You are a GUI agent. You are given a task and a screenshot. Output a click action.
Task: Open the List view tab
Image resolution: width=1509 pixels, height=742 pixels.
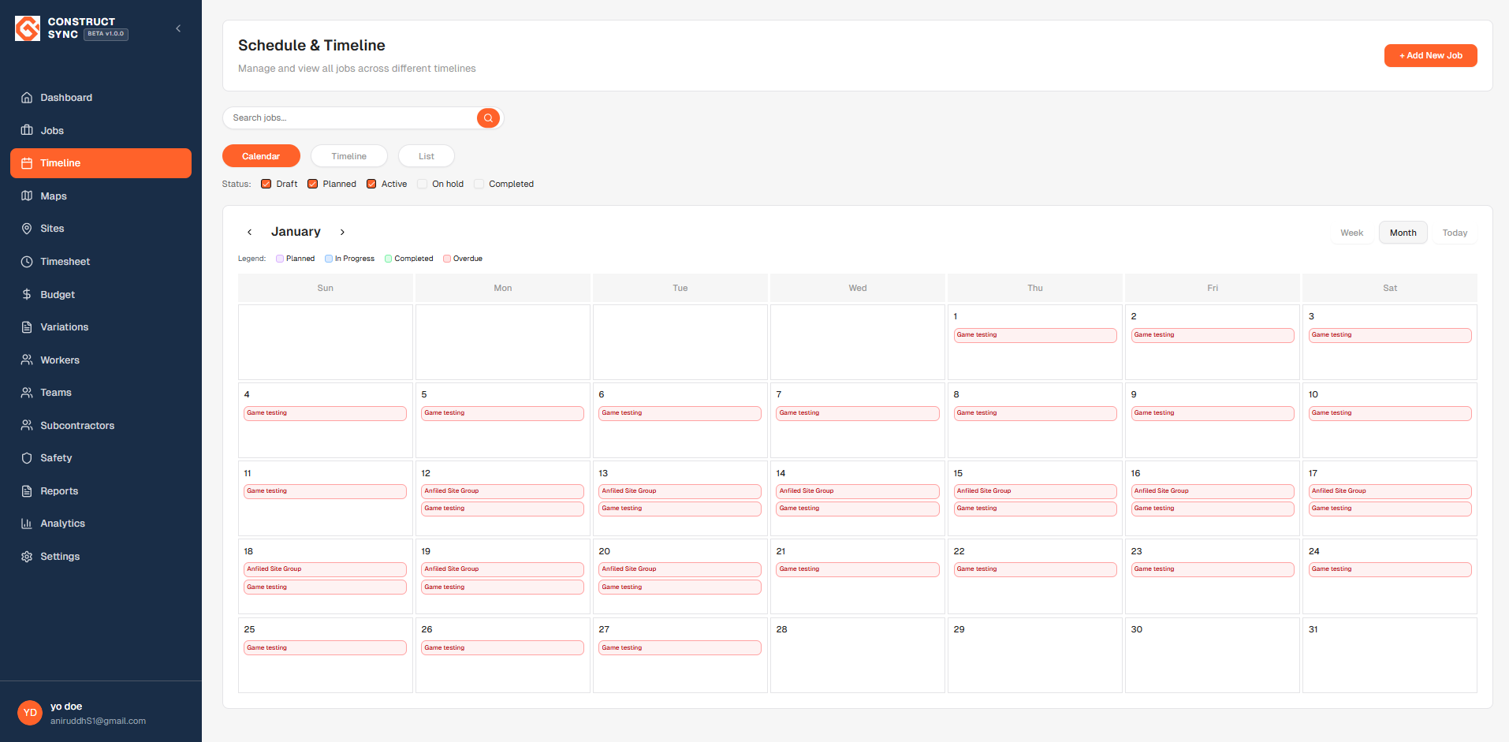[x=426, y=155]
